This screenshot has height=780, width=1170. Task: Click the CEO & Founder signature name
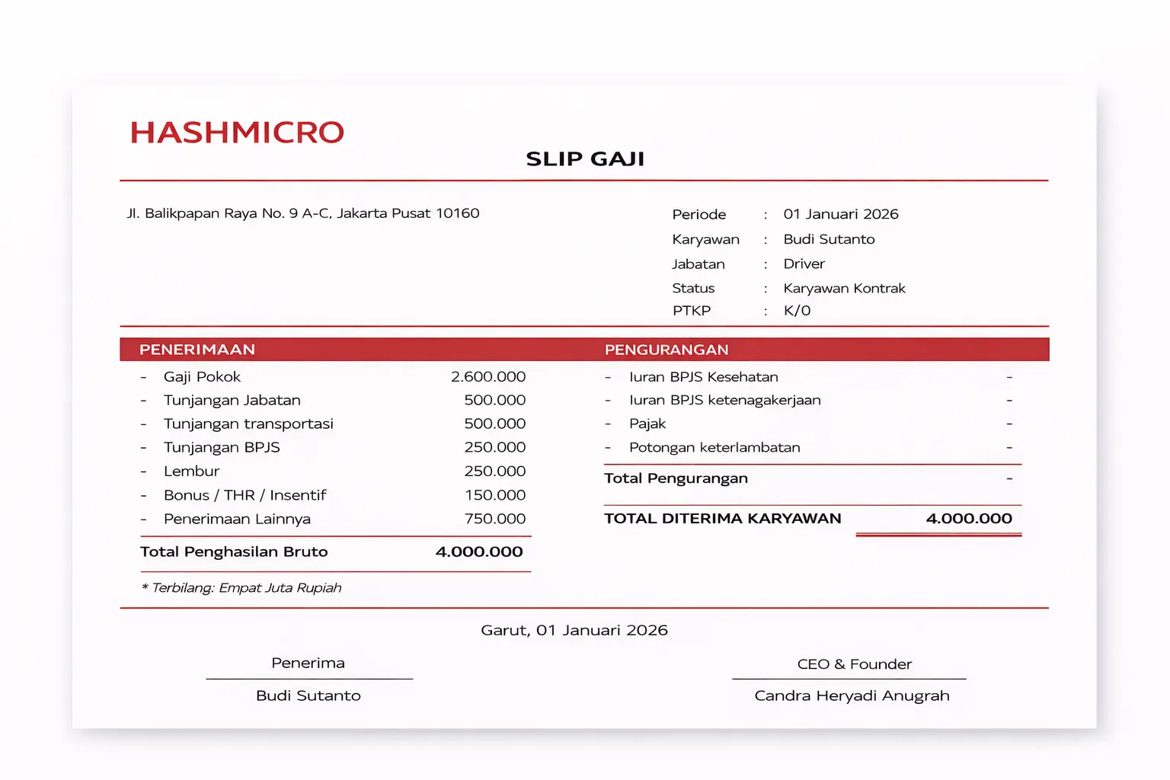[x=852, y=695]
